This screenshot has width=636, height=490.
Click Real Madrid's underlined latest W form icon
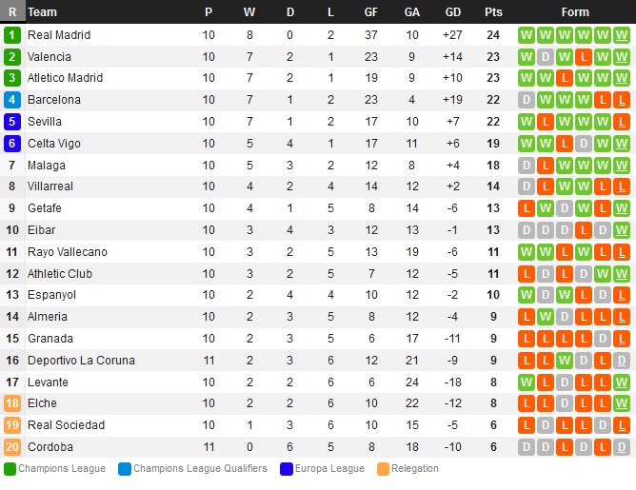point(622,35)
